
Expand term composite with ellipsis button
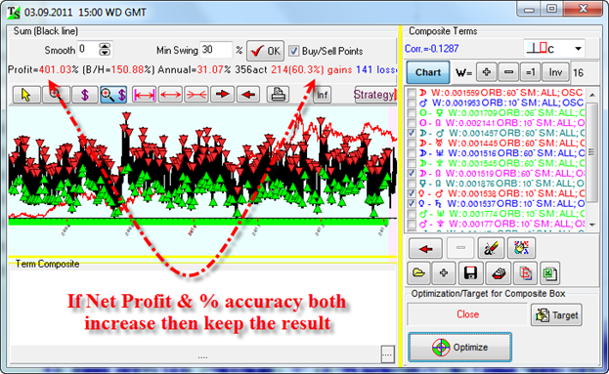tap(387, 354)
